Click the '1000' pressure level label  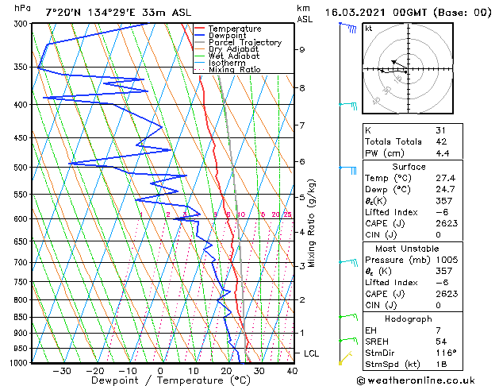coord(19,363)
